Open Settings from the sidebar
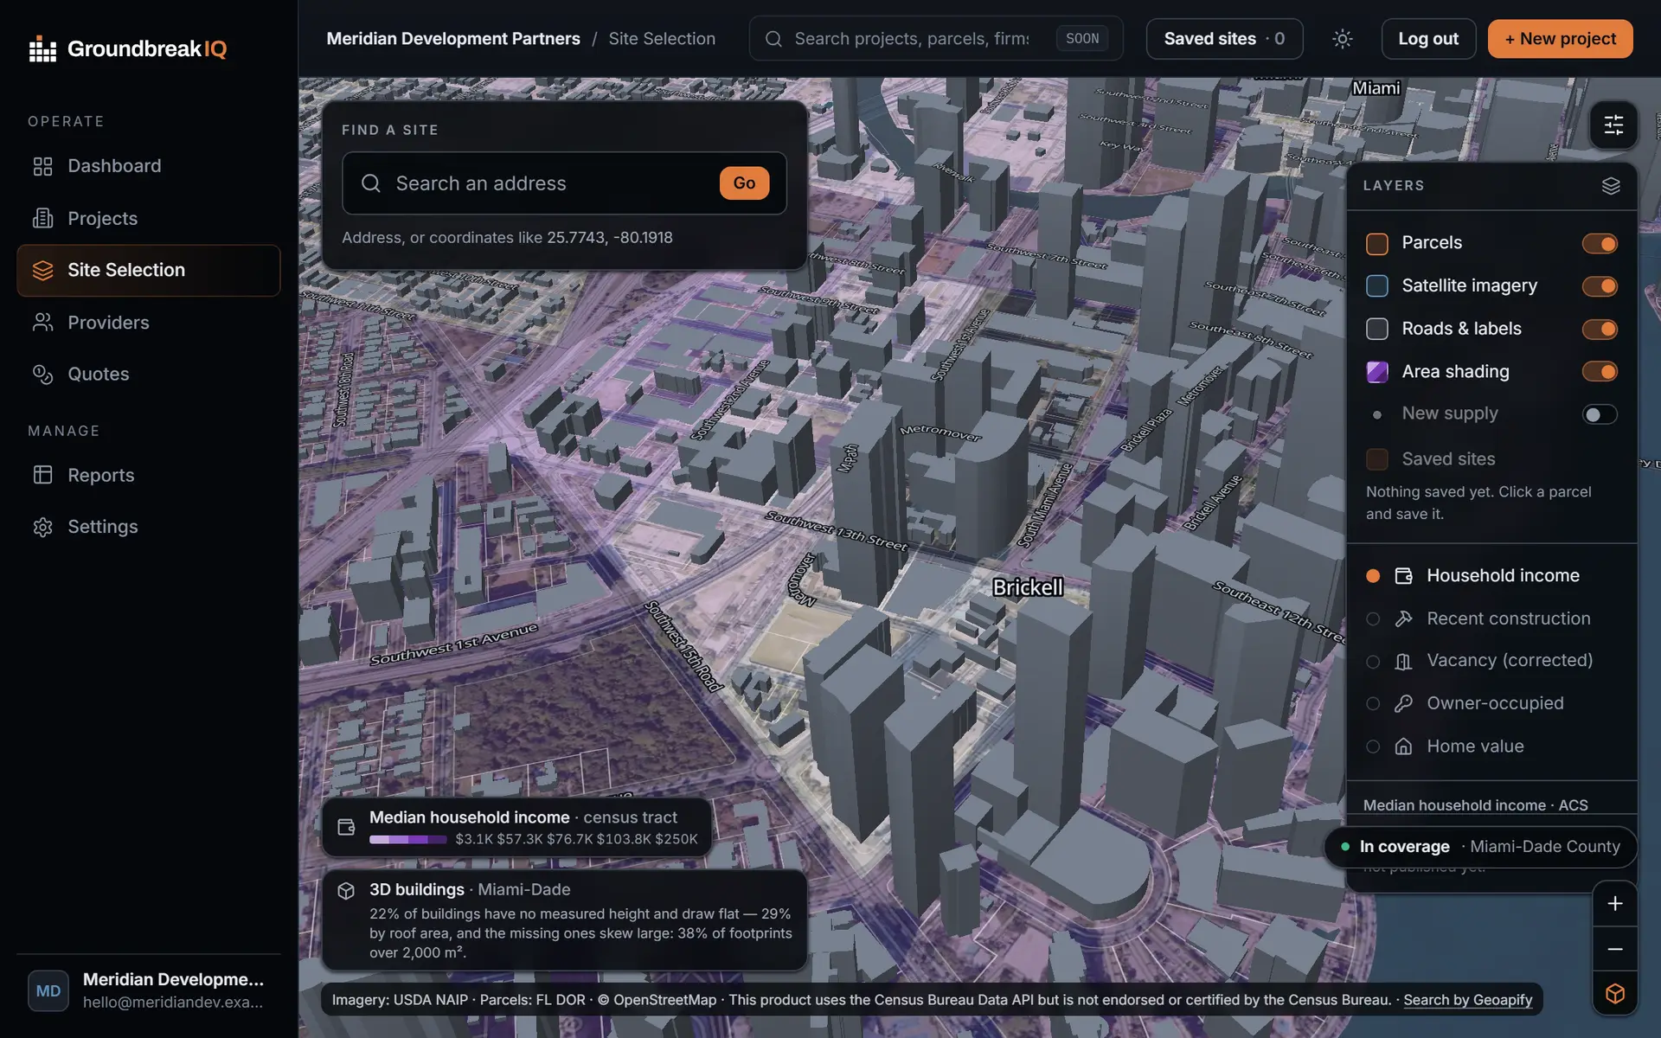Screen dimensions: 1661x1038 click(149, 527)
